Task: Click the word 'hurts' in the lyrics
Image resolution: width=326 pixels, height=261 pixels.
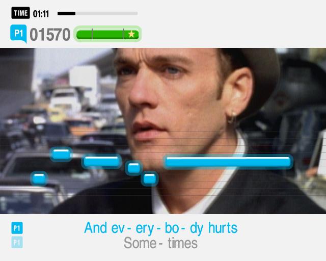Action: [x=223, y=228]
